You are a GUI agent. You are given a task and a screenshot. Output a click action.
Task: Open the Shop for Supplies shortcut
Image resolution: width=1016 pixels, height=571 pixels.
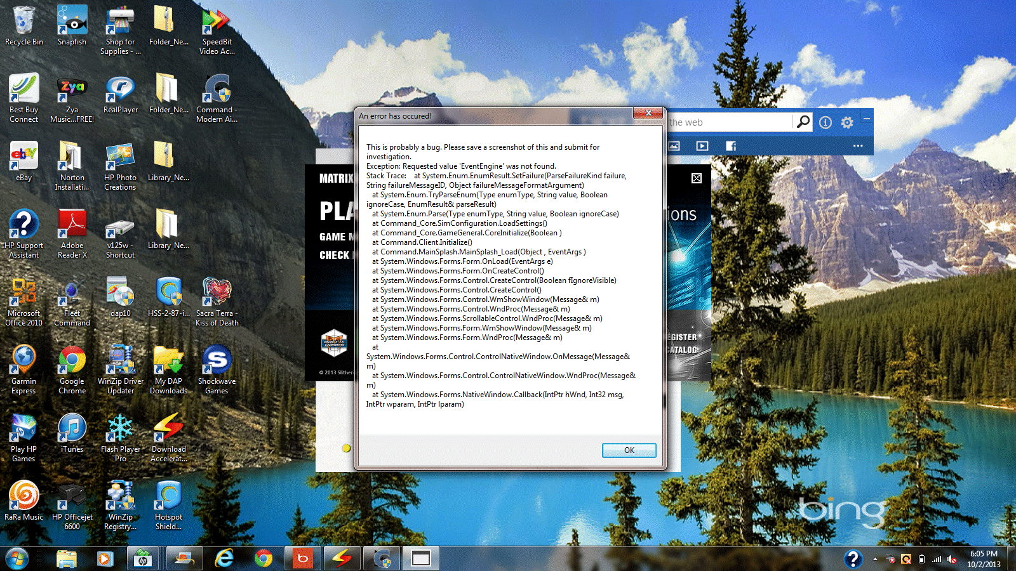(x=121, y=30)
